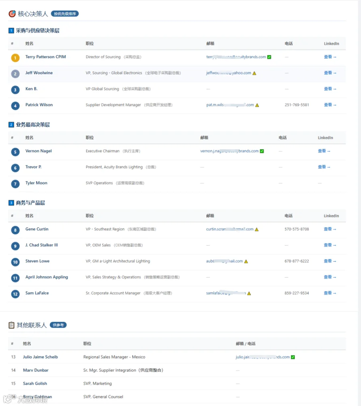Screen dimensions: 361x406
Task: Open J. Chad Stalker III's LinkedIn 查看 link
Action: (330, 245)
